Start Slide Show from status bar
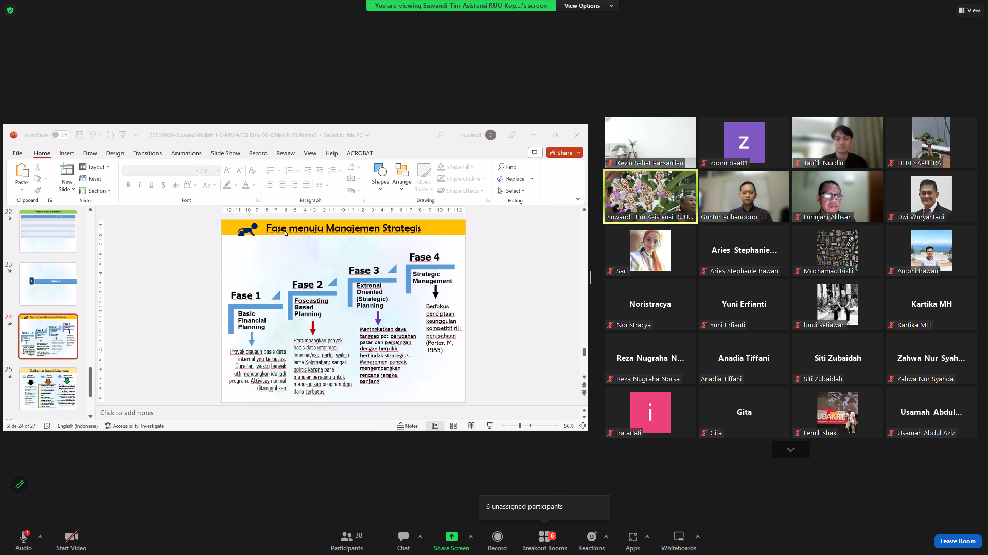Screen dimensions: 988x555 click(490, 426)
